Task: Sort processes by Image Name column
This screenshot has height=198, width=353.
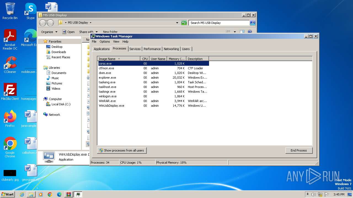Action: click(x=119, y=59)
